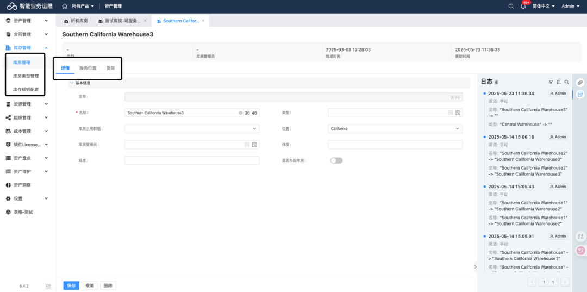587x292 pixels.
Task: Select 库房类型管理 in the sidebar
Action: click(x=26, y=76)
